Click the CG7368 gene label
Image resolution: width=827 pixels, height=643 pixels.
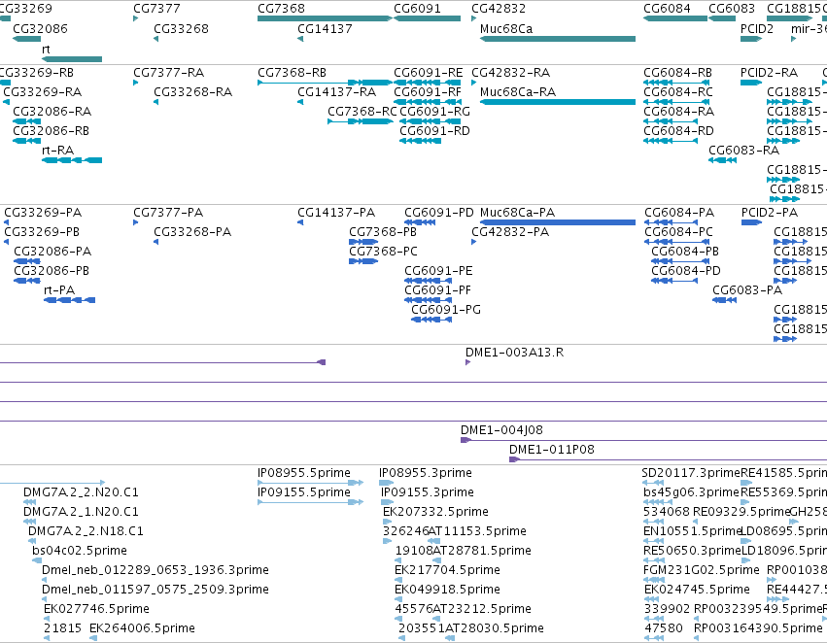pos(281,9)
